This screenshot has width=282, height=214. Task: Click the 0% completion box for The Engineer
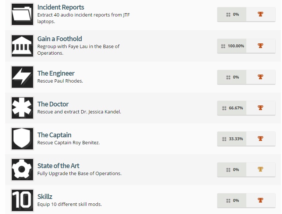click(x=232, y=77)
